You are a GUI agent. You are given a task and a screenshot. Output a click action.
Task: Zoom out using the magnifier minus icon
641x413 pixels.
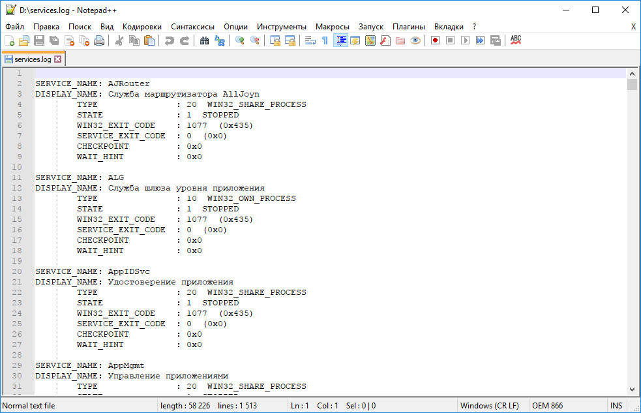(255, 40)
